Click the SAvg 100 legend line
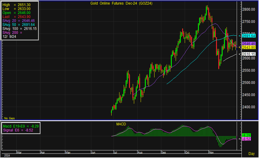 click(x=19, y=29)
